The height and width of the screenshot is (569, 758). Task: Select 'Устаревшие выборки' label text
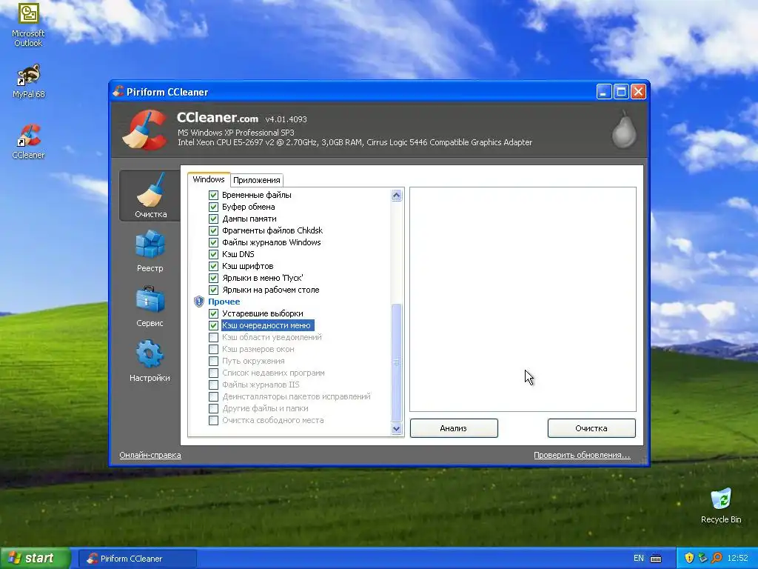pyautogui.click(x=263, y=313)
